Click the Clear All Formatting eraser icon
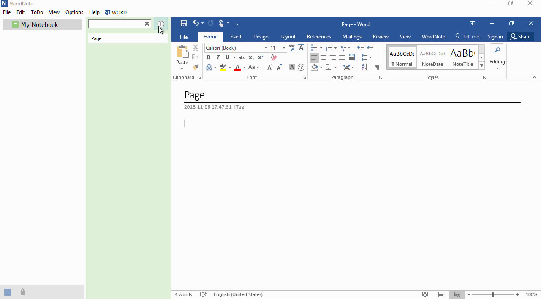 pos(274,57)
